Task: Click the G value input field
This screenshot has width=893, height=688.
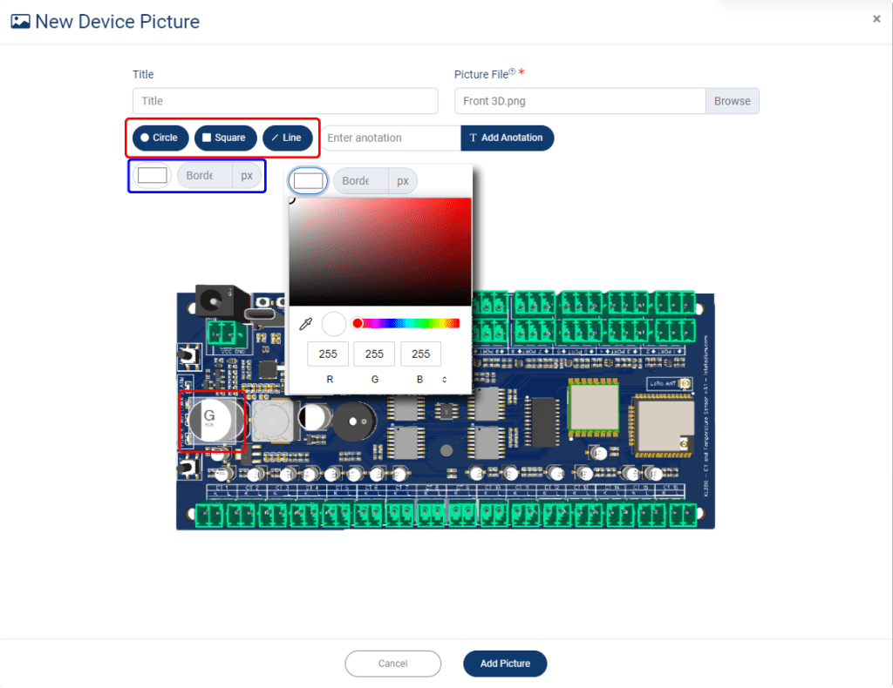Action: tap(374, 354)
